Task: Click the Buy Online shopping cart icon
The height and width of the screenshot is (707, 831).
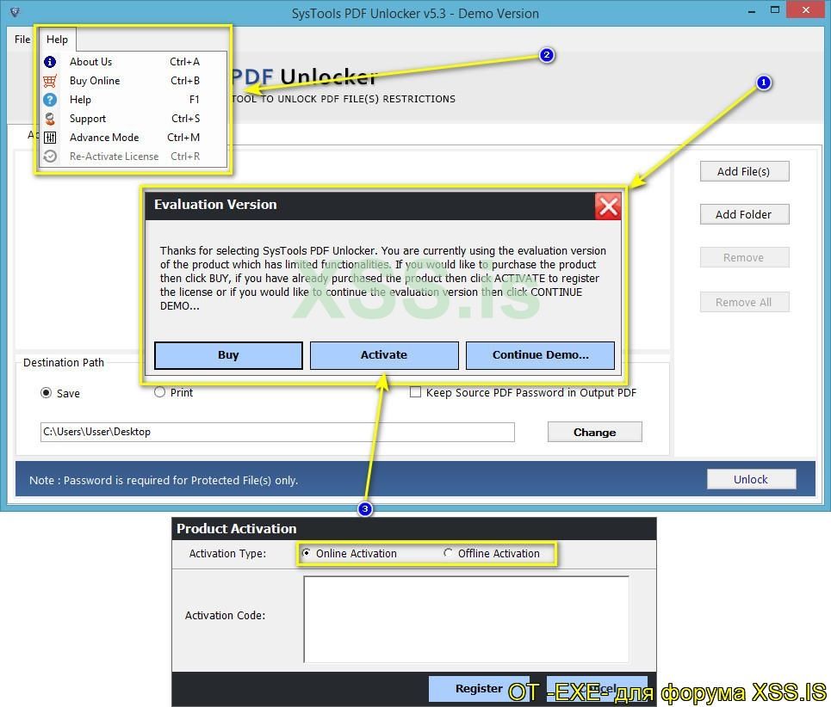Action: point(50,81)
